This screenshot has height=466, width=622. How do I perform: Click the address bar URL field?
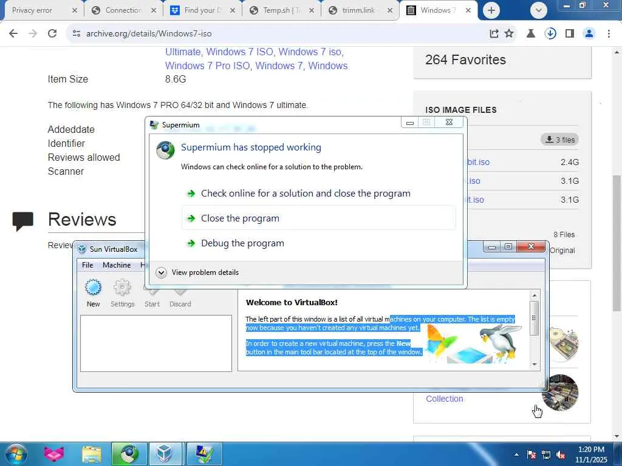point(278,34)
